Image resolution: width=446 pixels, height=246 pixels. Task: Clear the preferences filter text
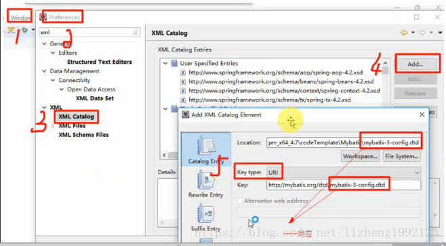point(136,33)
